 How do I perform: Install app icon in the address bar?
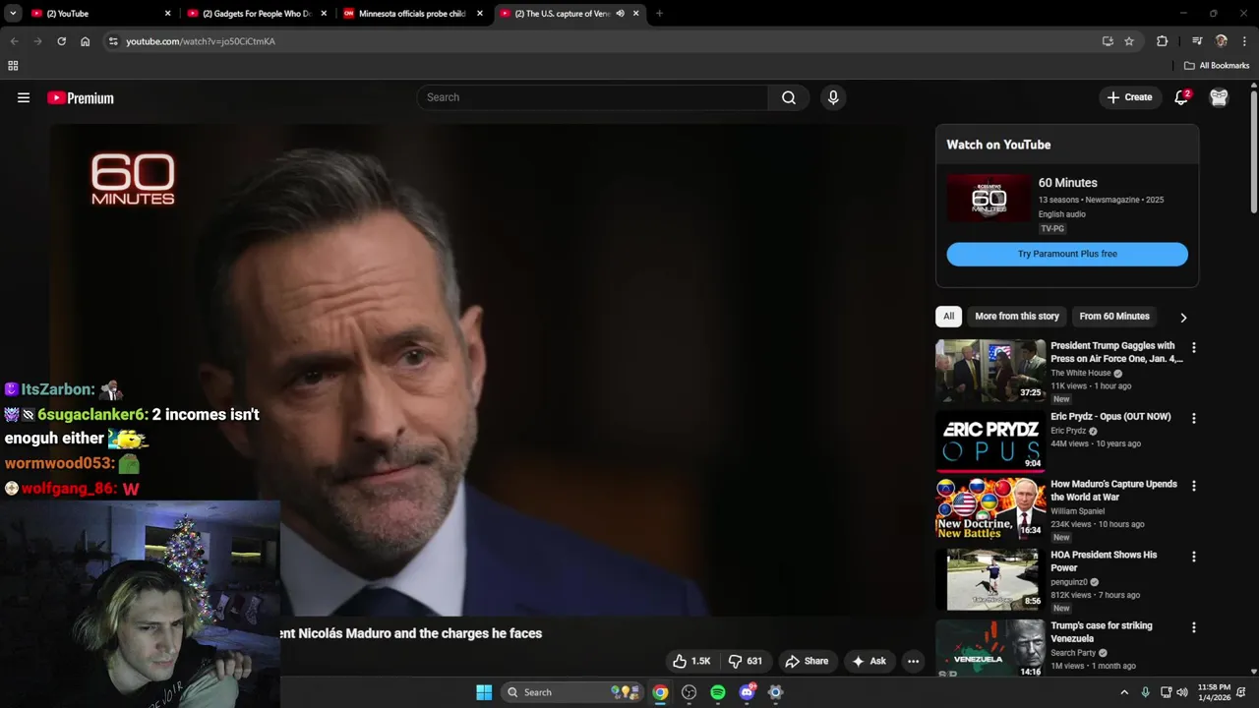click(x=1108, y=41)
